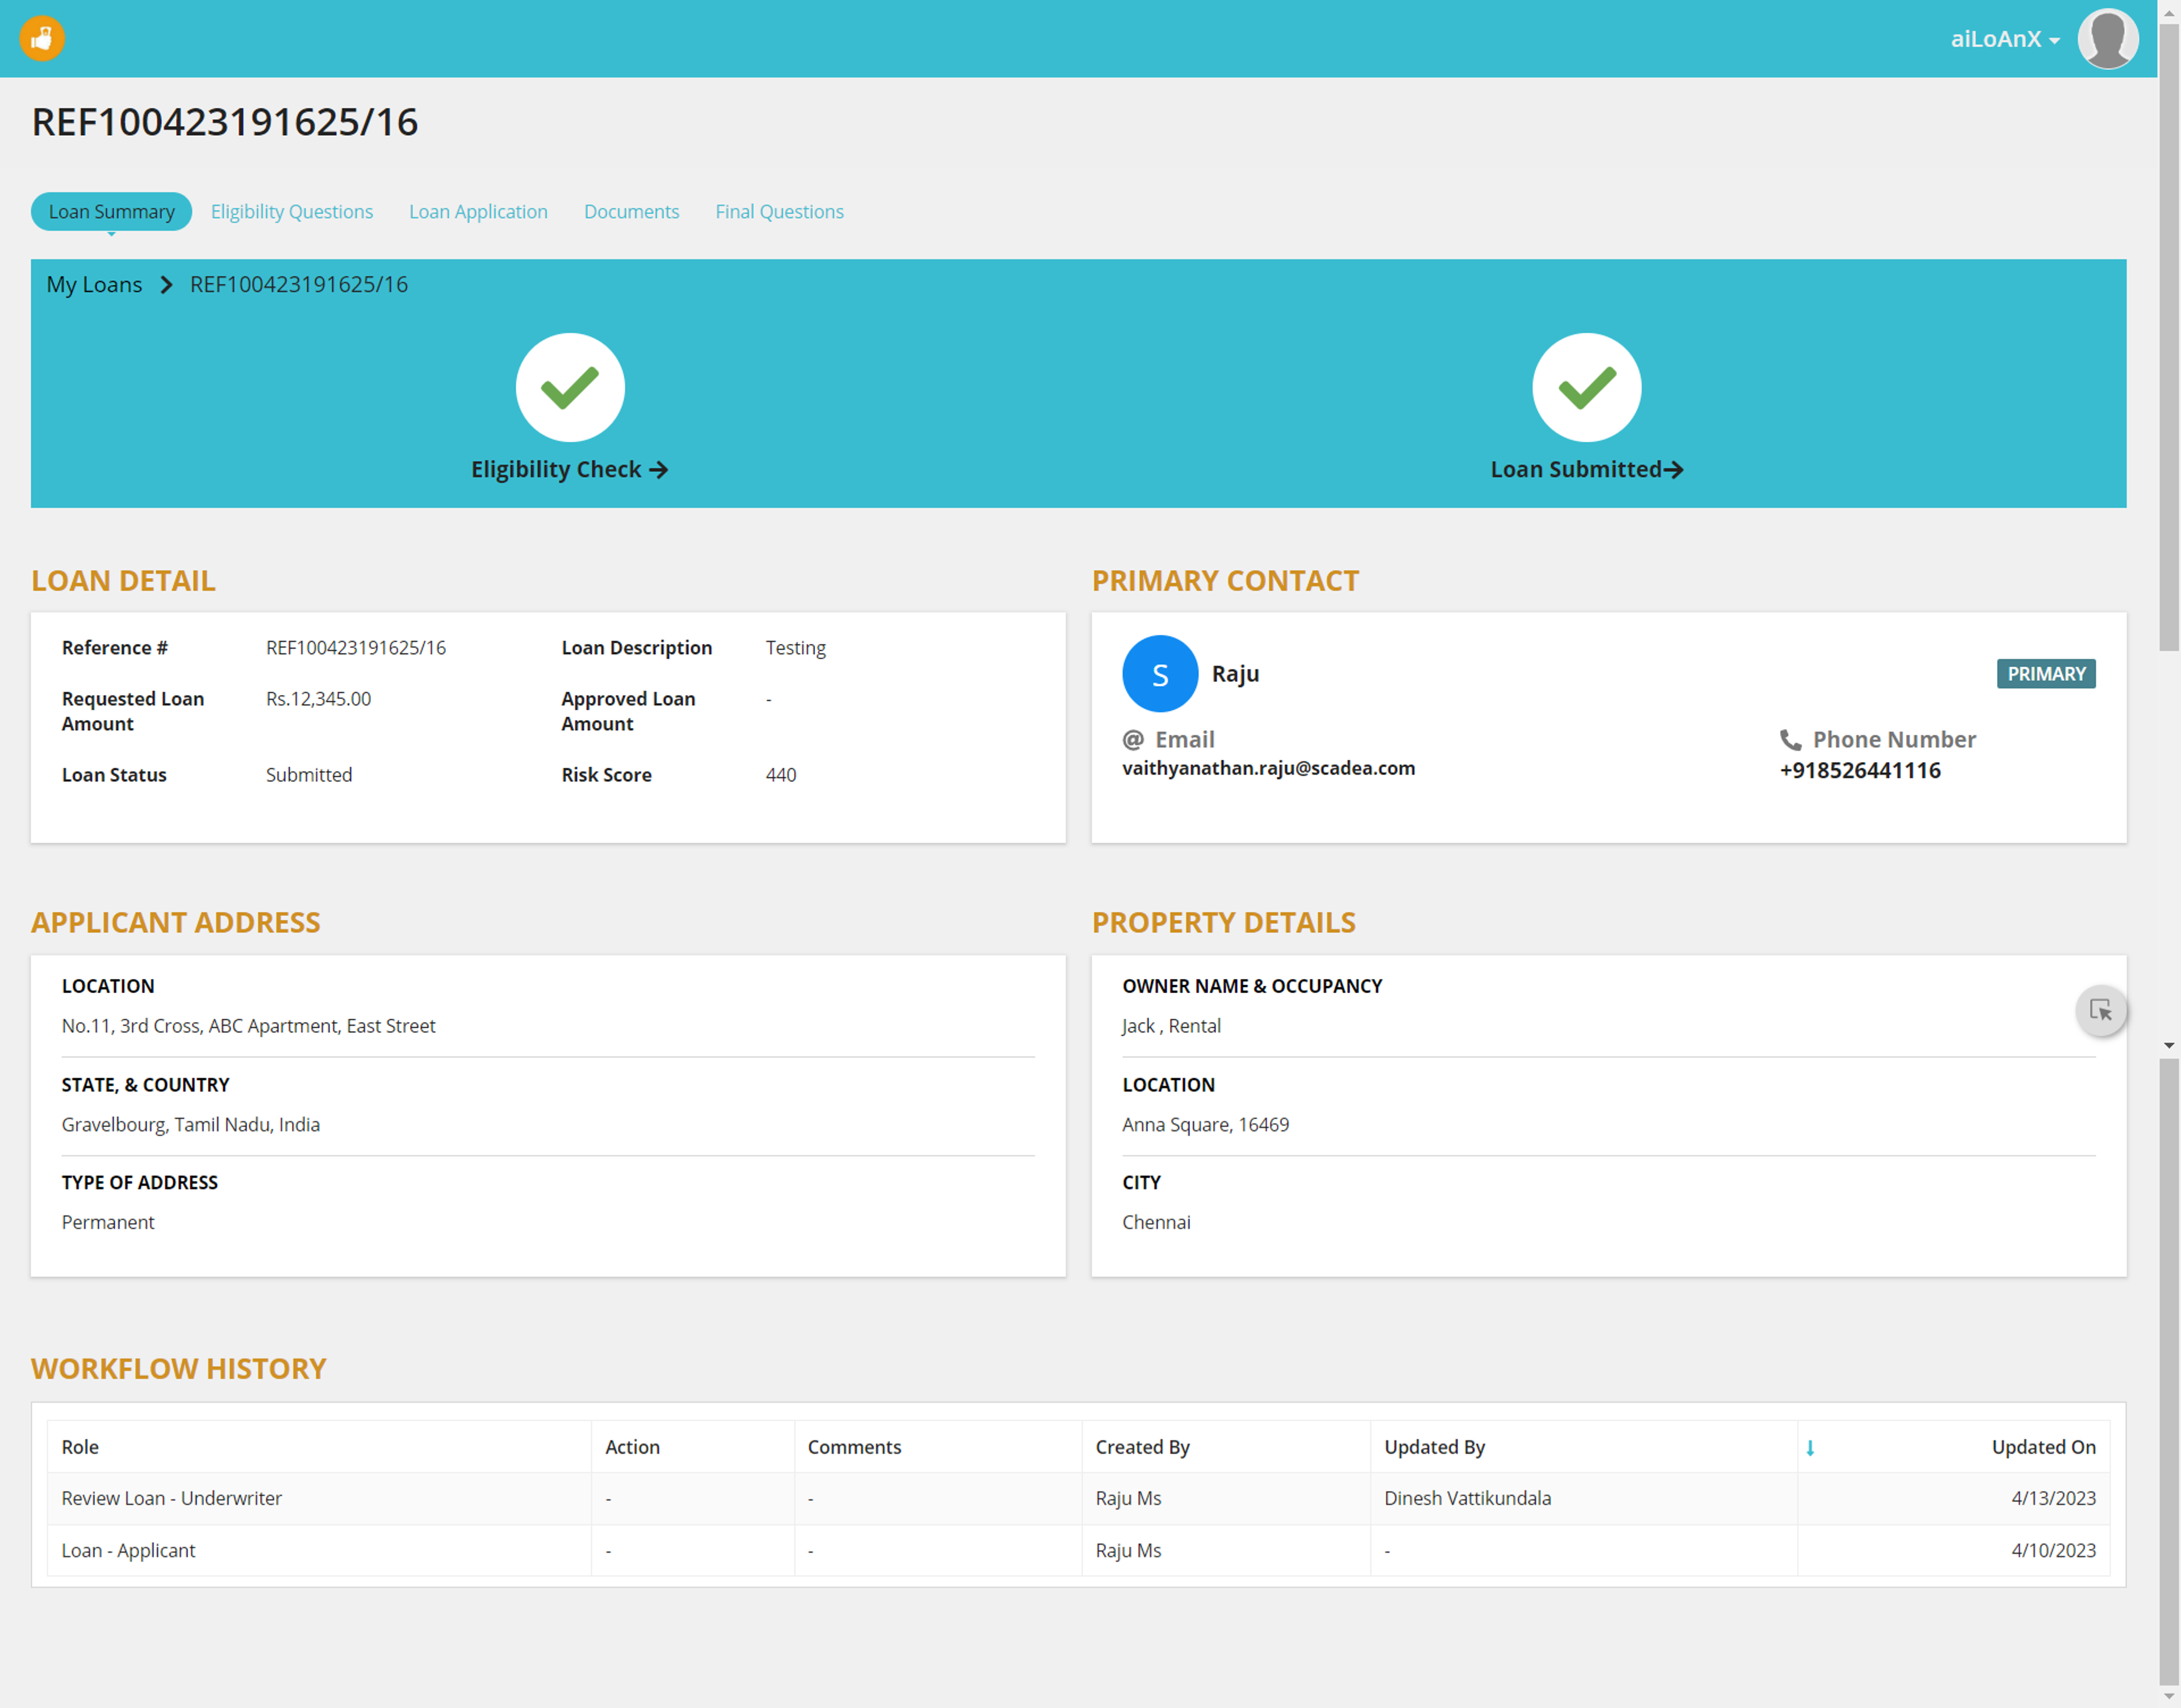
Task: Click the Testing loan description value
Action: pyautogui.click(x=796, y=648)
